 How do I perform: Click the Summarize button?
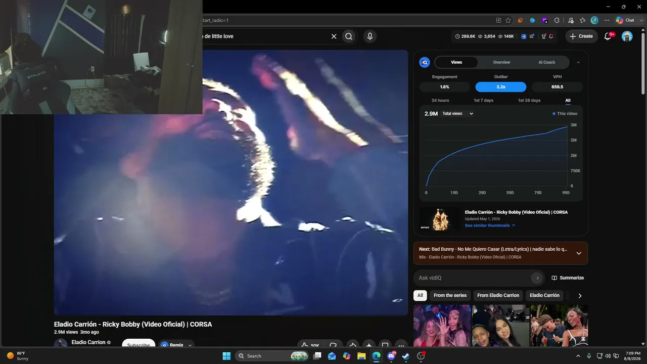568,278
